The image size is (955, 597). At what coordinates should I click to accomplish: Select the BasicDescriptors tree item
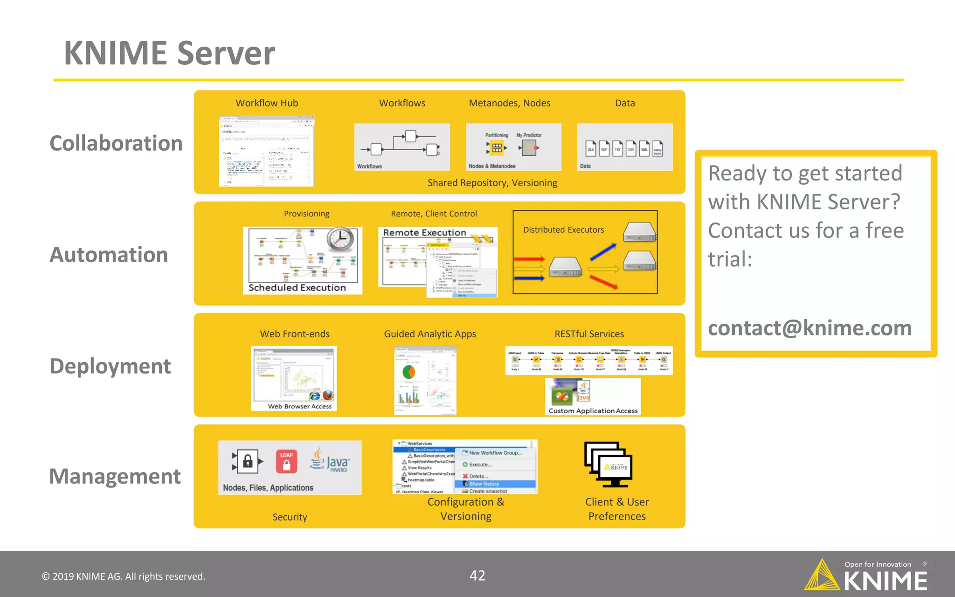pos(429,450)
